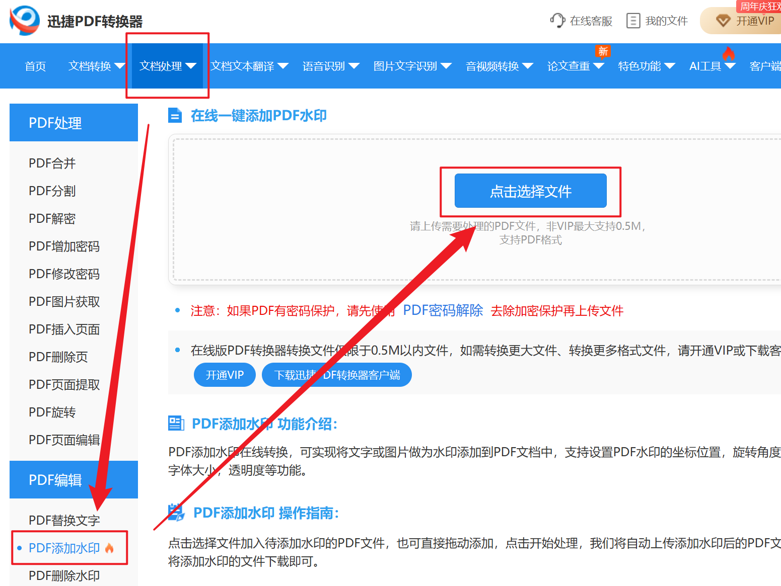781x586 pixels.
Task: Follow the PDF密码解除 link
Action: [x=442, y=311]
